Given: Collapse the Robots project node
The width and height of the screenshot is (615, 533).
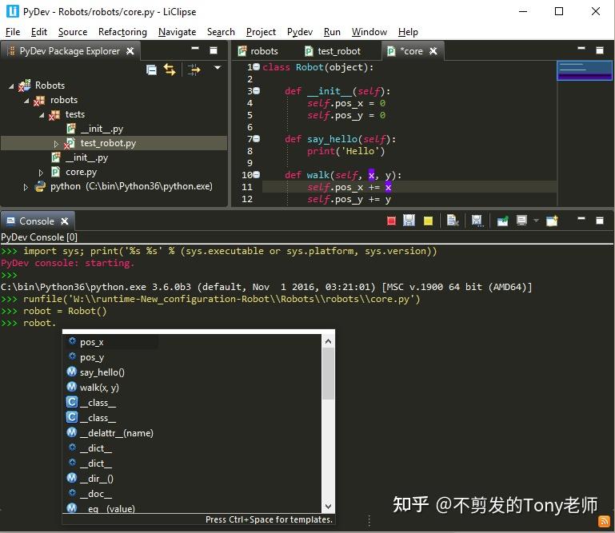Looking at the screenshot, I should (x=11, y=86).
